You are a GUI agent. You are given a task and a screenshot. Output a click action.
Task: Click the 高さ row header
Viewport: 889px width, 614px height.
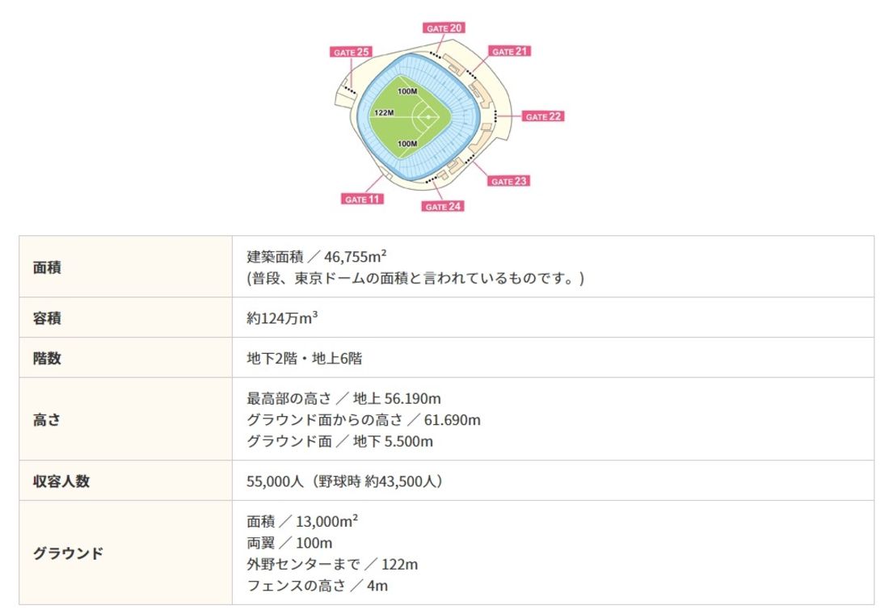[x=125, y=419]
